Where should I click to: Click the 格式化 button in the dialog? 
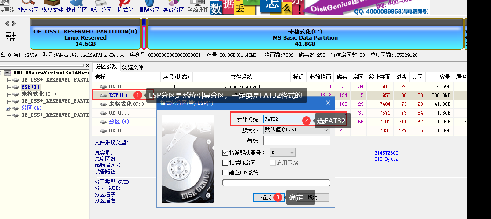(269, 197)
